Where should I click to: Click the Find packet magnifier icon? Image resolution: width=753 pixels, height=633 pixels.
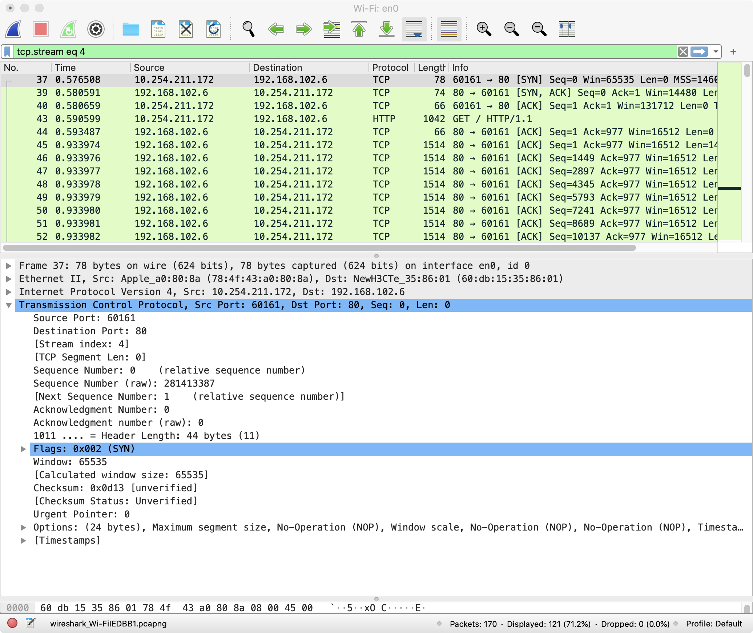tap(248, 29)
